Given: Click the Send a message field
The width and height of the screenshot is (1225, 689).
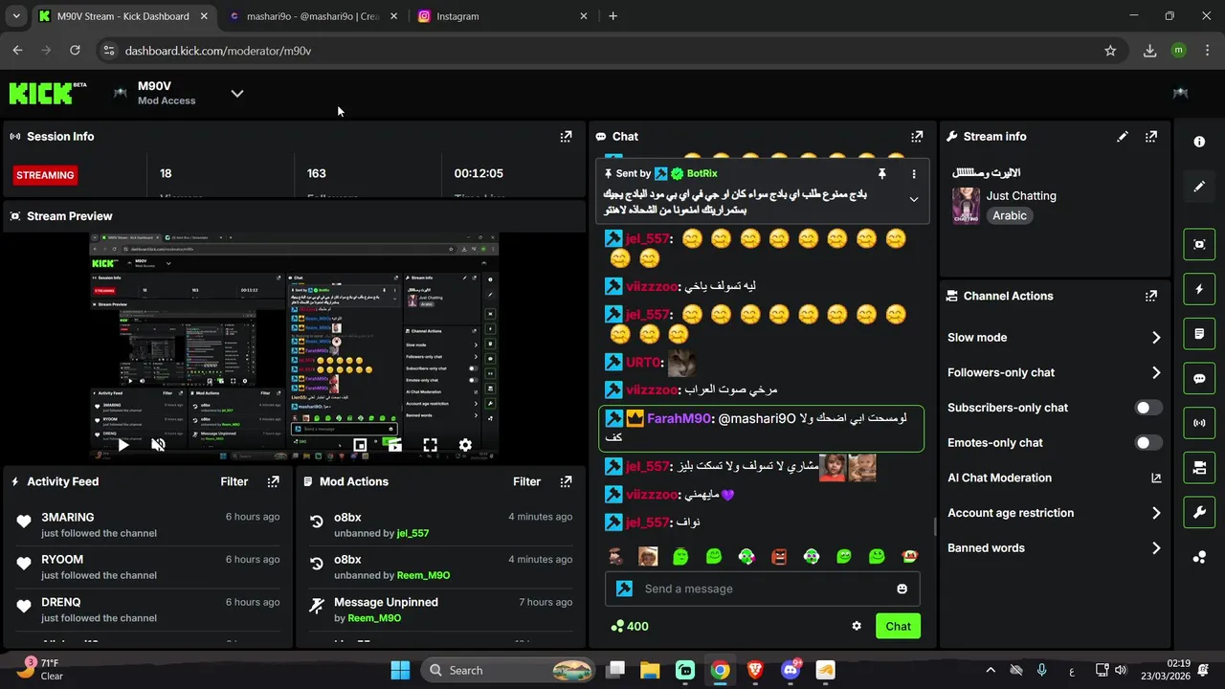Looking at the screenshot, I should click(762, 589).
